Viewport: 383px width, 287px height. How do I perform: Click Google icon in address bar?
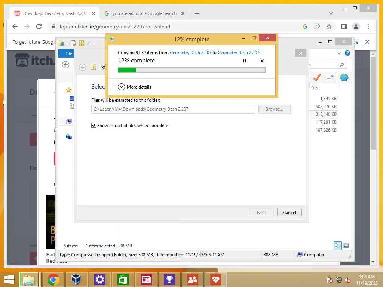coord(305,27)
